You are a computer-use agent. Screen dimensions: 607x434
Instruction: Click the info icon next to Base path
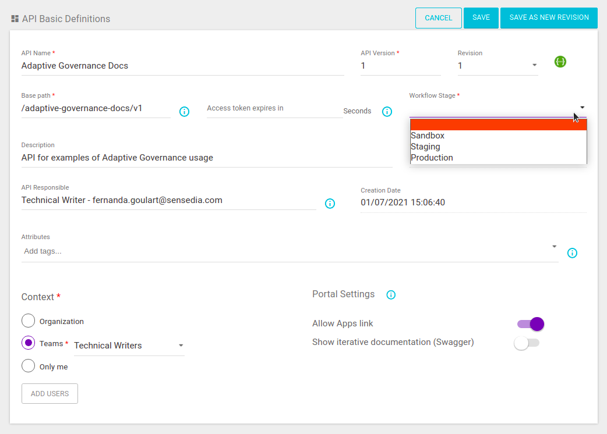(x=185, y=111)
